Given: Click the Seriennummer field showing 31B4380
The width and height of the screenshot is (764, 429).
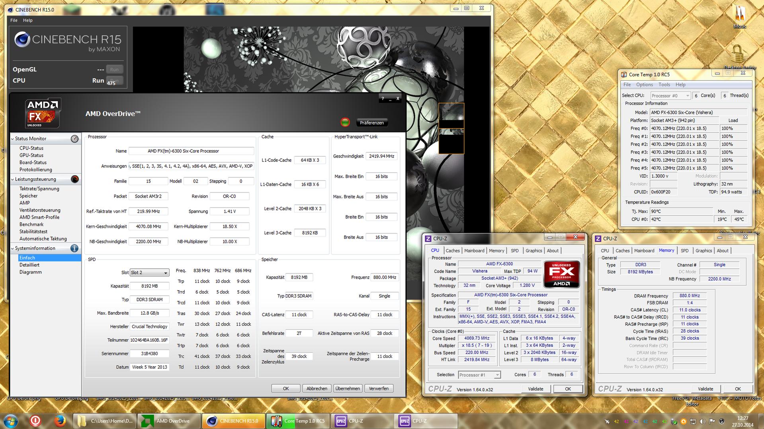Looking at the screenshot, I should click(x=149, y=353).
